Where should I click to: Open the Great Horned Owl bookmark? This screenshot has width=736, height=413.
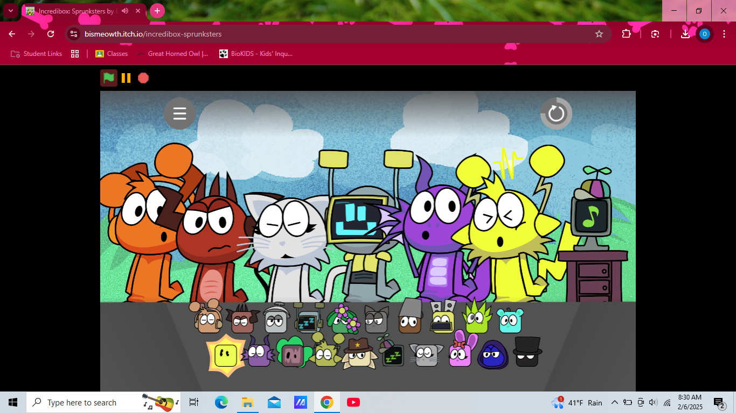(172, 54)
